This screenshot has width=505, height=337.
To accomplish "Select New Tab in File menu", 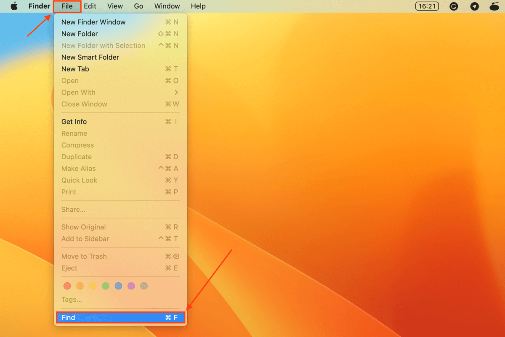I will (x=75, y=69).
